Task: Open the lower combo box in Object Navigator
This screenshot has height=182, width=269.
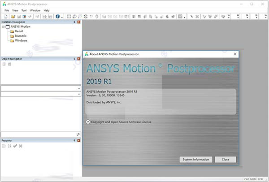Action: tap(79, 94)
